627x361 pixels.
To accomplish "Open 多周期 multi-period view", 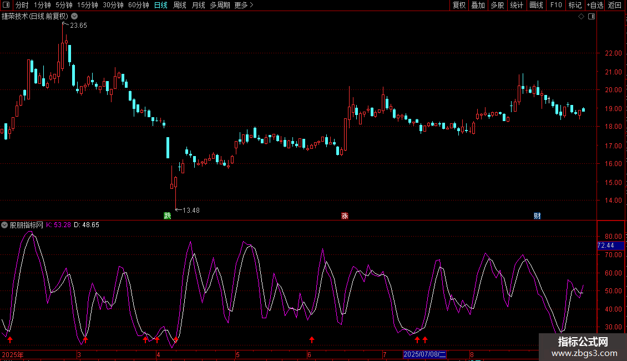I will click(220, 5).
